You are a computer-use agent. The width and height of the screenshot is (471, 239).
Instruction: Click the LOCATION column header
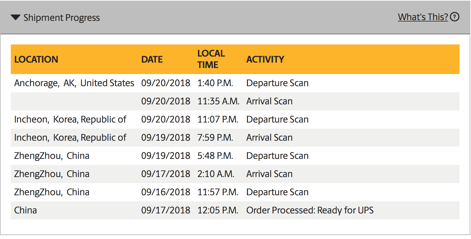coord(36,60)
